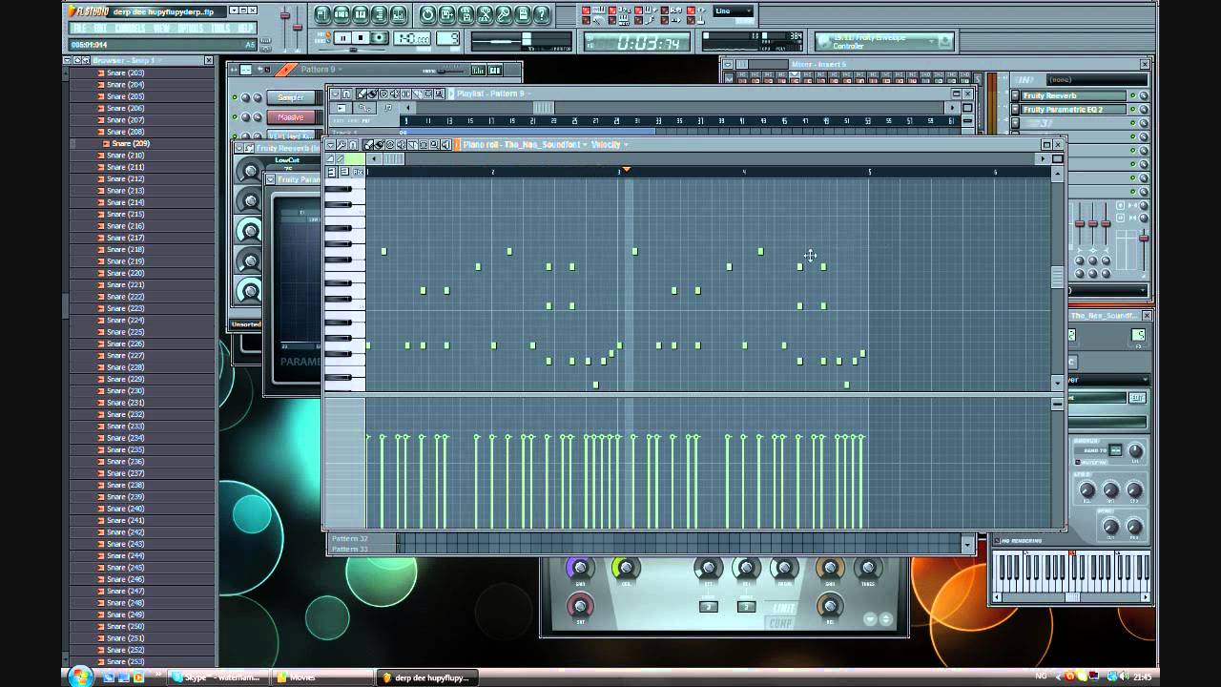Open the Line snap dropdown in the main toolbar
Image resolution: width=1221 pixels, height=687 pixels.
[x=735, y=11]
